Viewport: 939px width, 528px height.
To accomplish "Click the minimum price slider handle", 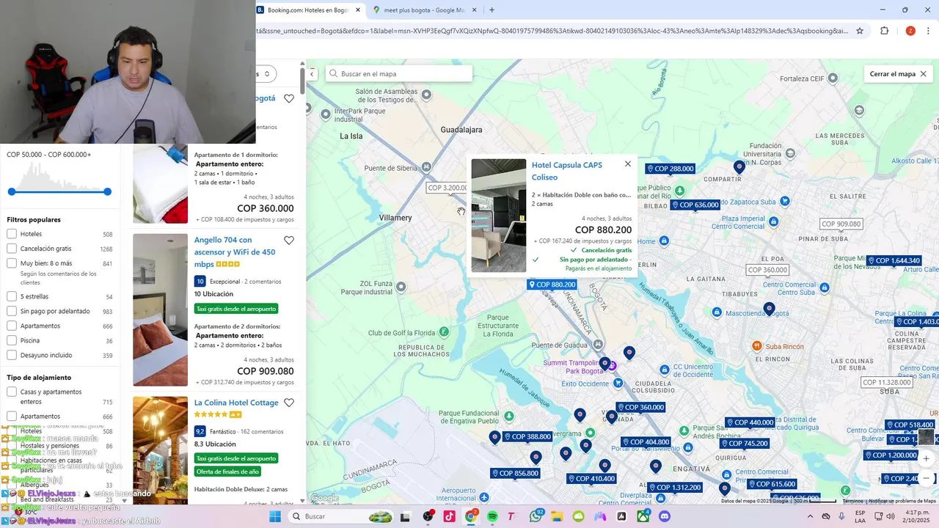I will coord(12,191).
